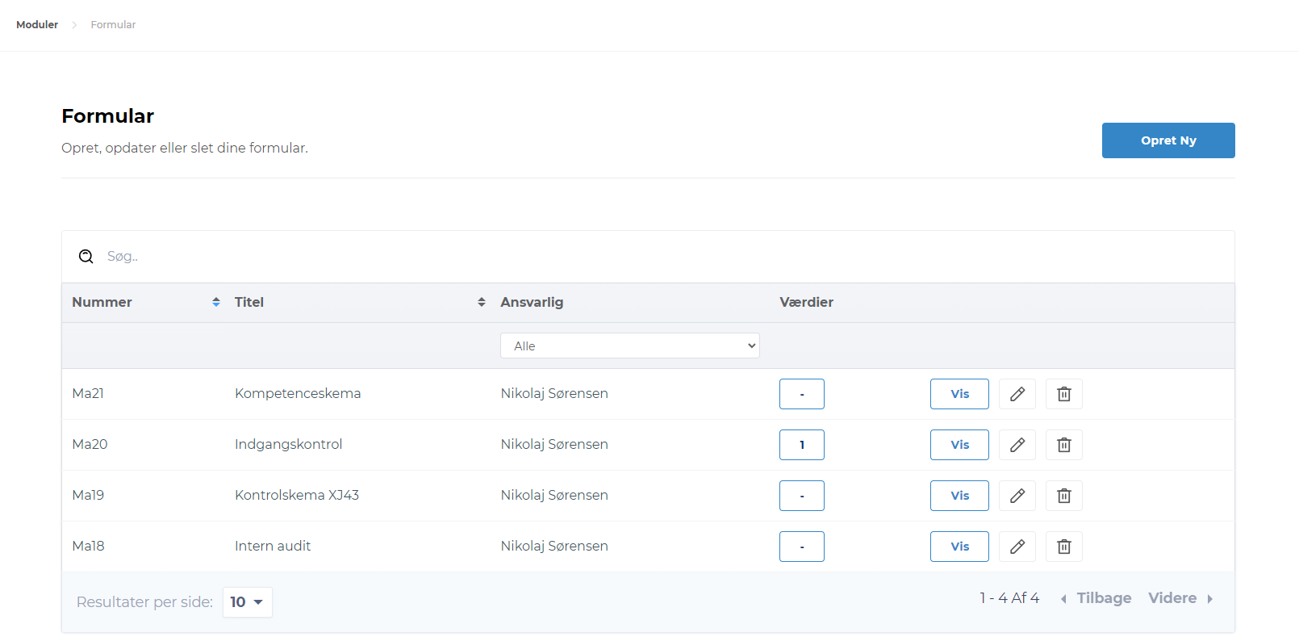Screen dimensions: 1299x641
Task: Click Vis for the Ma21 Kompetenceskema
Action: (x=959, y=394)
